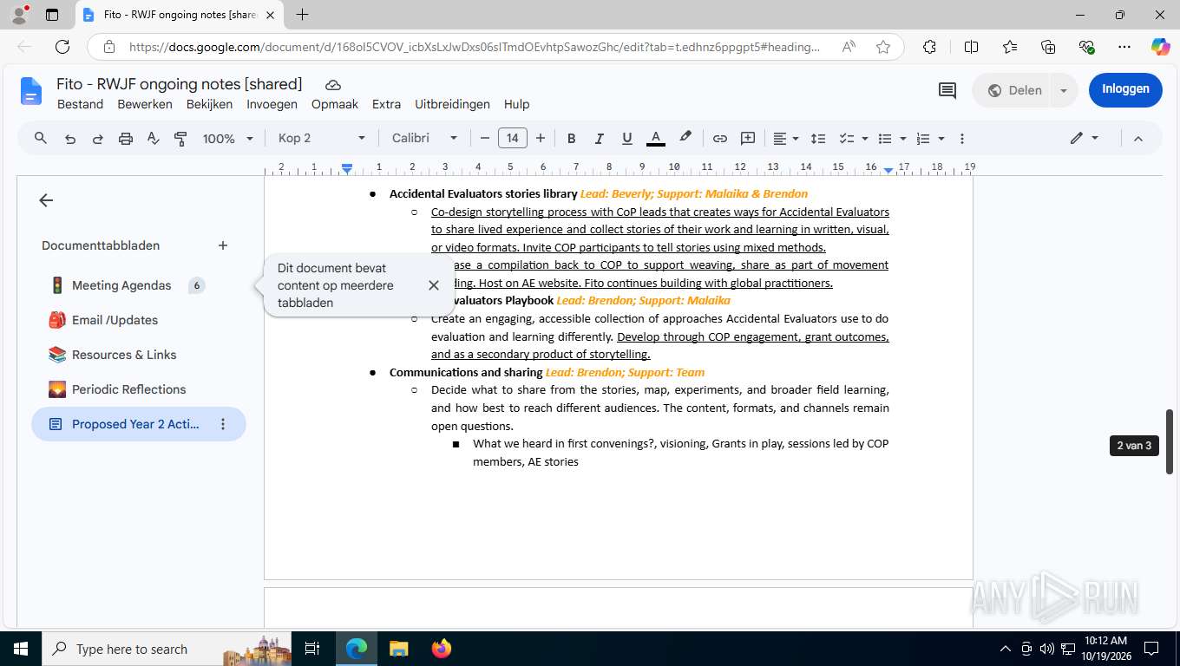Open the bulleted list options dropdown
The width and height of the screenshot is (1180, 666).
pos(903,139)
